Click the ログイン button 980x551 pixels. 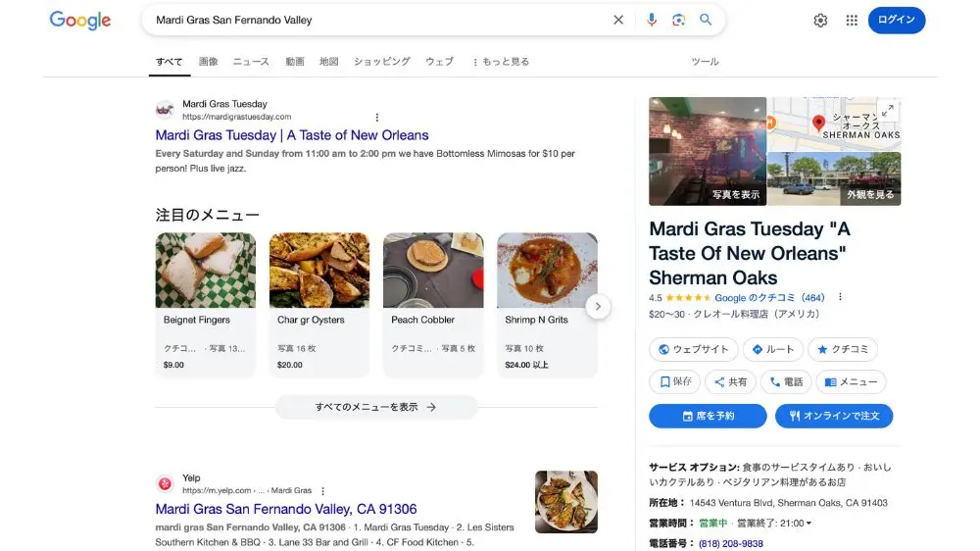(x=897, y=20)
